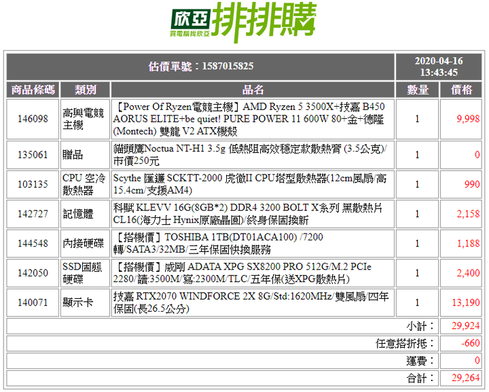The width and height of the screenshot is (489, 392).
Task: Select barcode 144548
Action: click(x=33, y=243)
